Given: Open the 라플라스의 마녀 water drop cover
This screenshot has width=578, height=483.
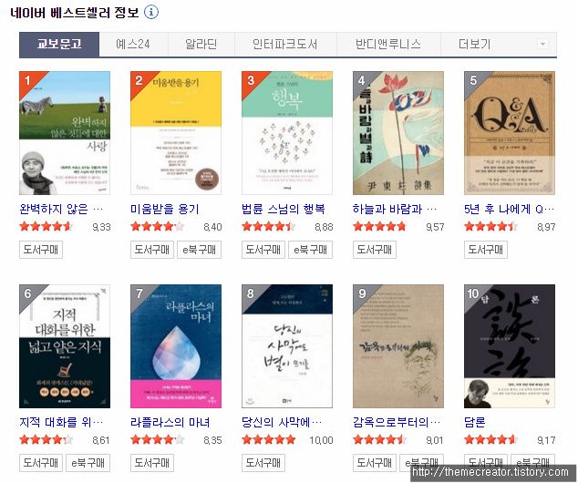Looking at the screenshot, I should 176,346.
